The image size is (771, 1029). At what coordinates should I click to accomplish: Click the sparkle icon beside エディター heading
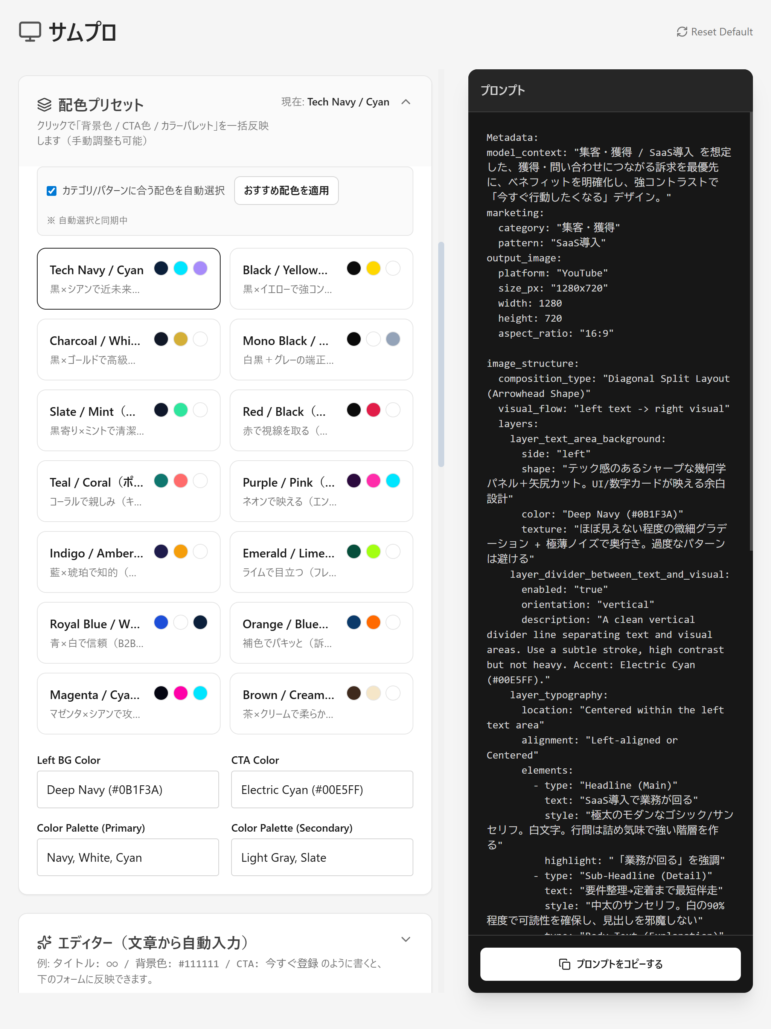click(45, 942)
